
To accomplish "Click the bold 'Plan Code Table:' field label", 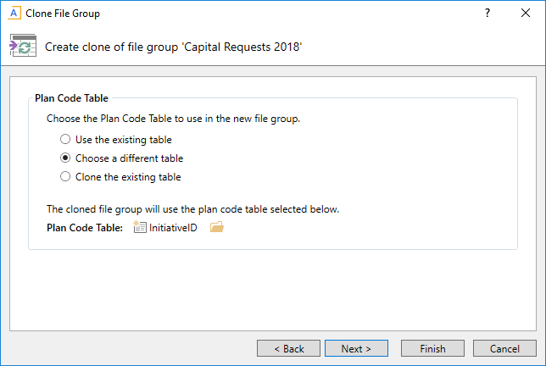I will (85, 227).
